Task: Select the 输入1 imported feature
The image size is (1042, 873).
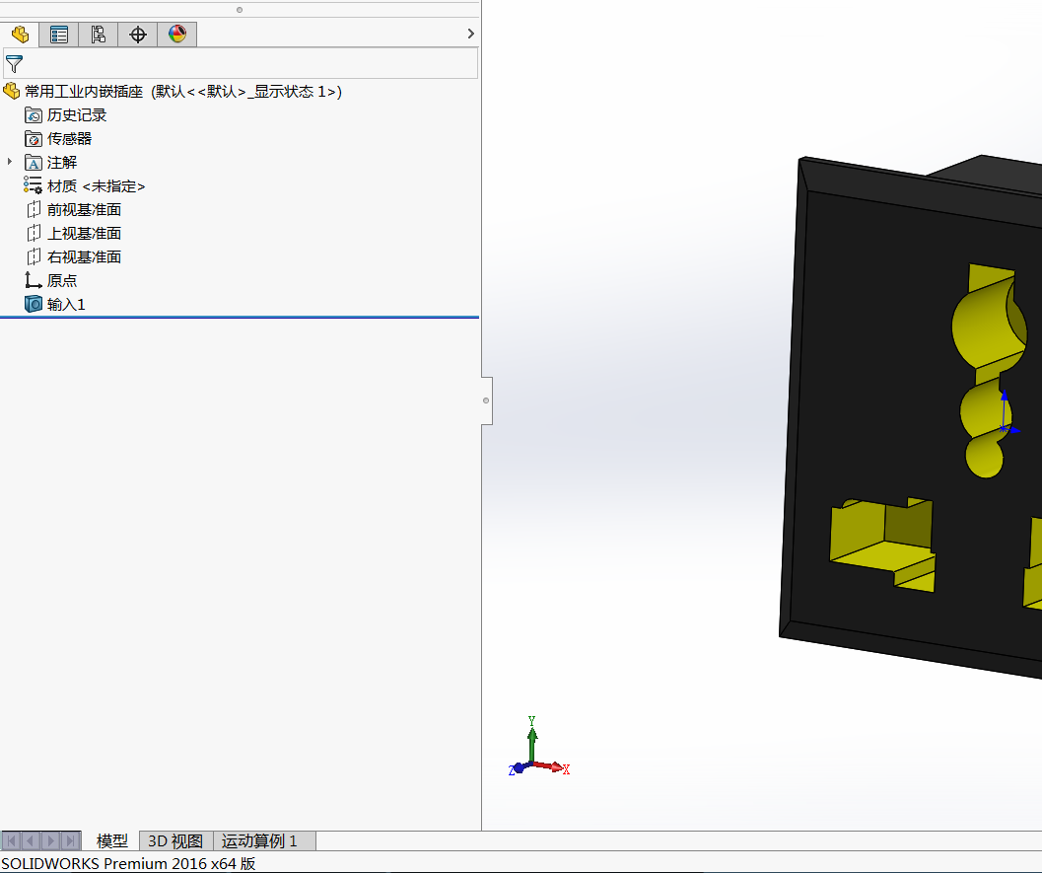Action: (x=66, y=305)
